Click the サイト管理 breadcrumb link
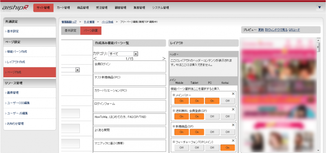 [x=89, y=22]
